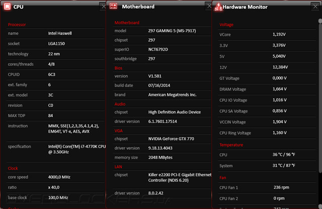This screenshot has height=209, width=322.
Task: Select the 12V reading '12,384V'
Action: (280, 67)
